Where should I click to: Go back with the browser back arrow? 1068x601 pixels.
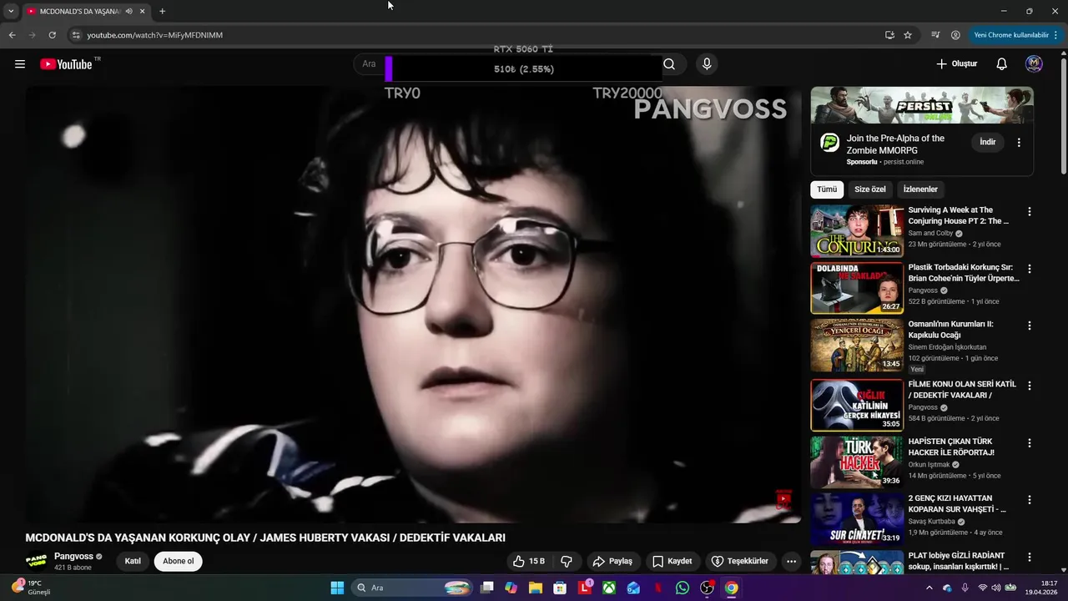click(12, 35)
